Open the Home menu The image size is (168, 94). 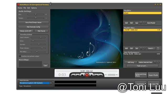point(20,8)
